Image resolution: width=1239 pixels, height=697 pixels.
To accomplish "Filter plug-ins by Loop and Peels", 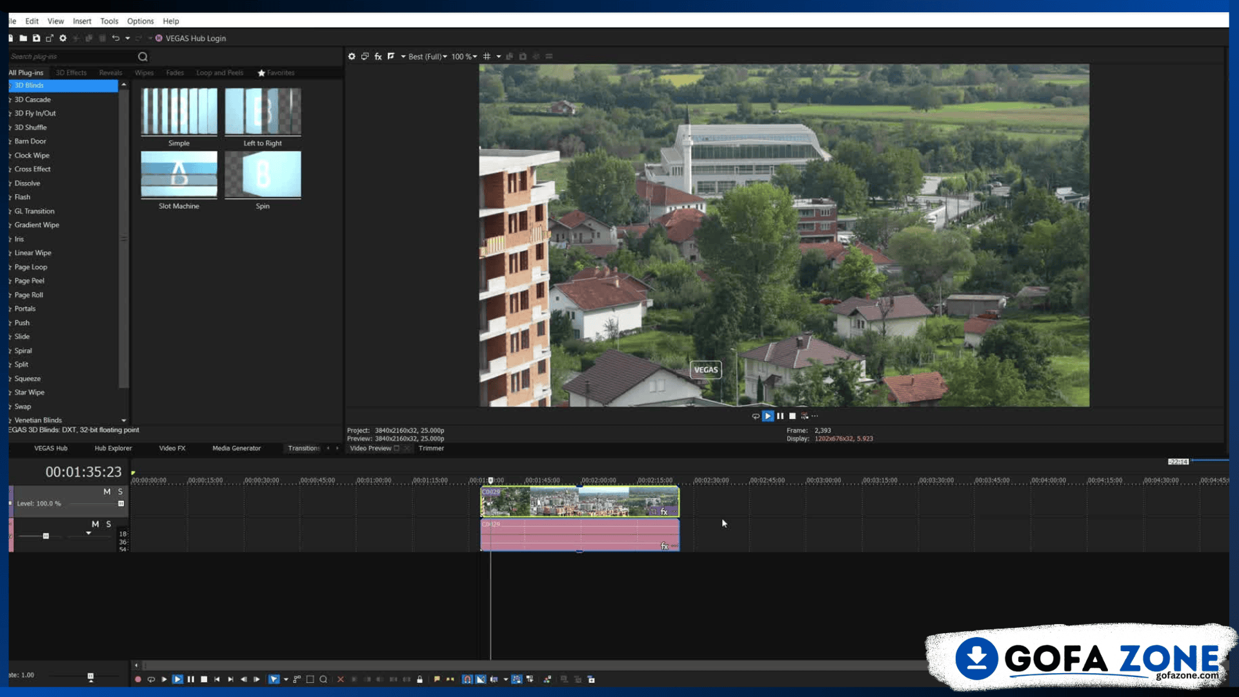I will coord(220,73).
